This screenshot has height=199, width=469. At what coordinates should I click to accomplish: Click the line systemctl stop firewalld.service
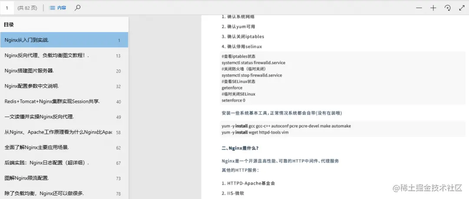(252, 75)
